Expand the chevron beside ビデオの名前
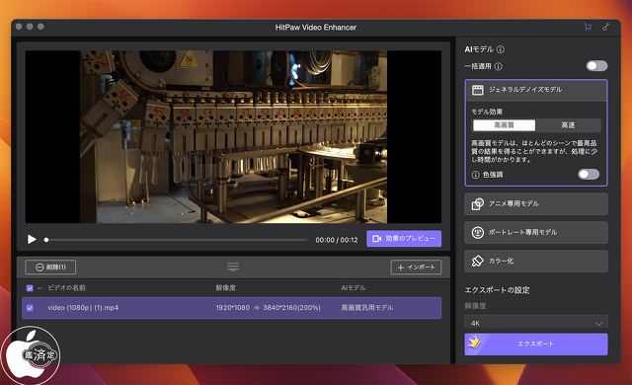632x385 pixels. 39,288
